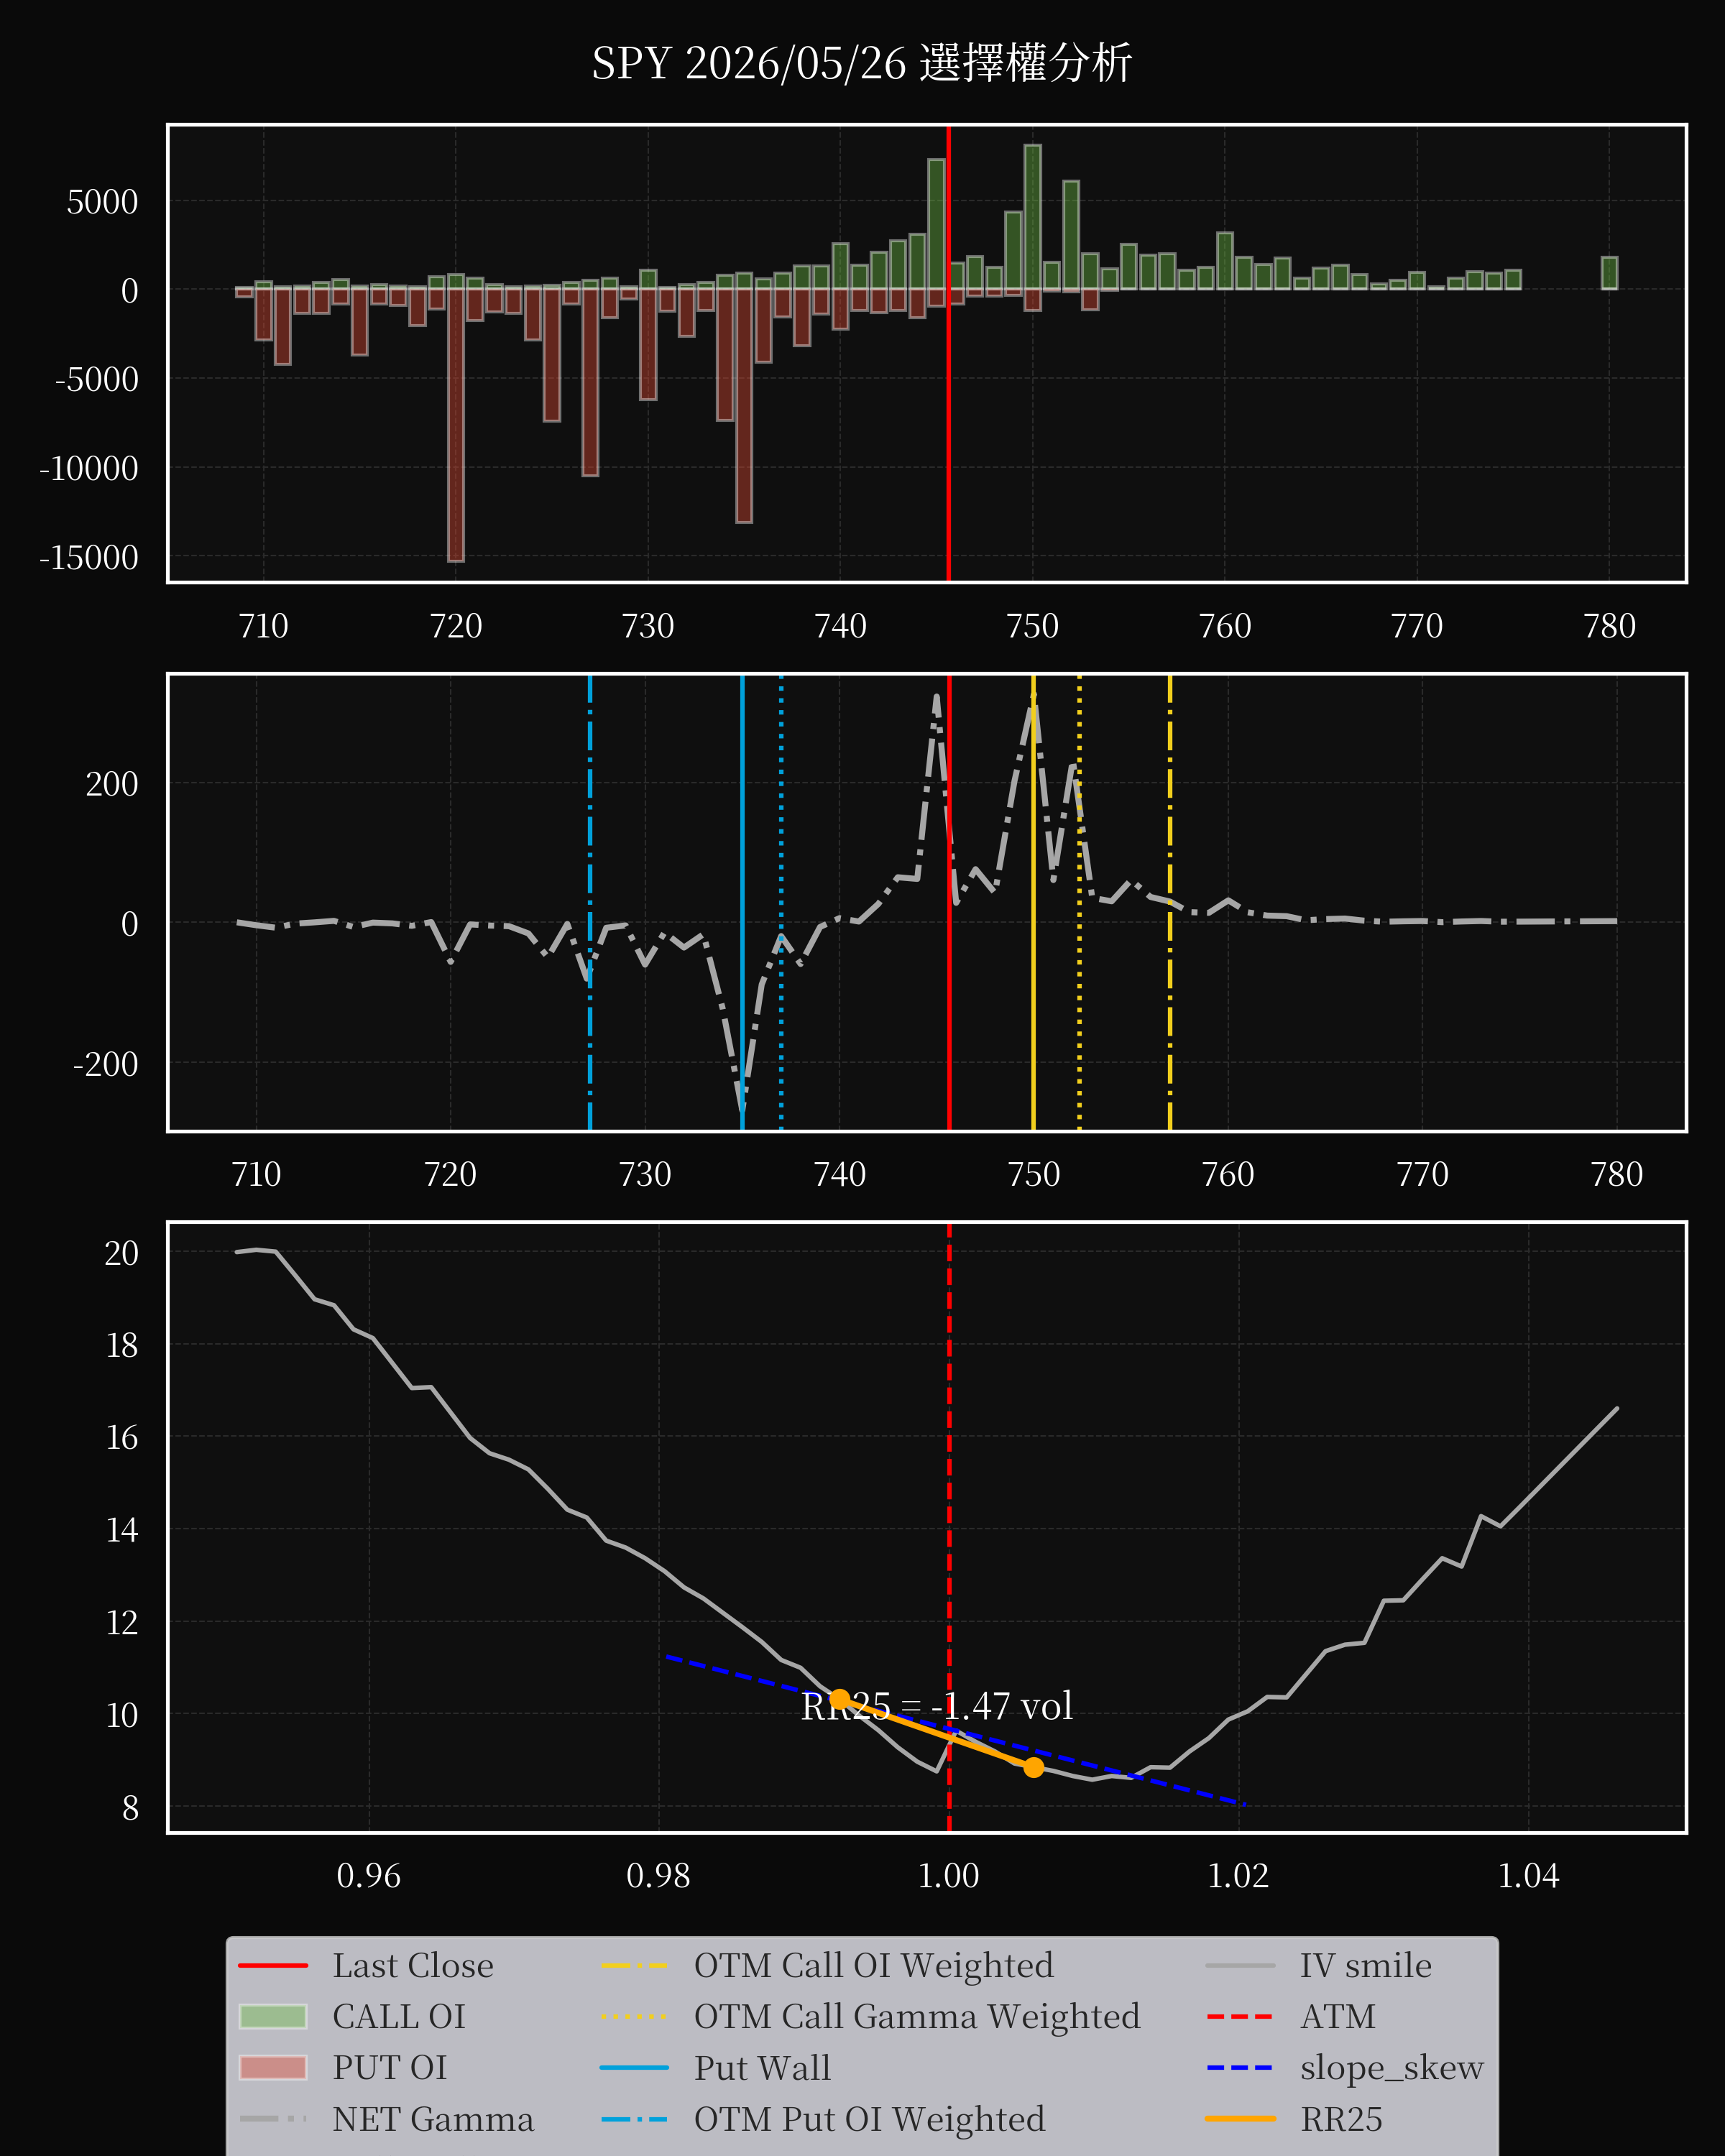Click the red dashed ATM line in IV chart
Viewport: 1725px width, 2156px height.
coord(949,1527)
